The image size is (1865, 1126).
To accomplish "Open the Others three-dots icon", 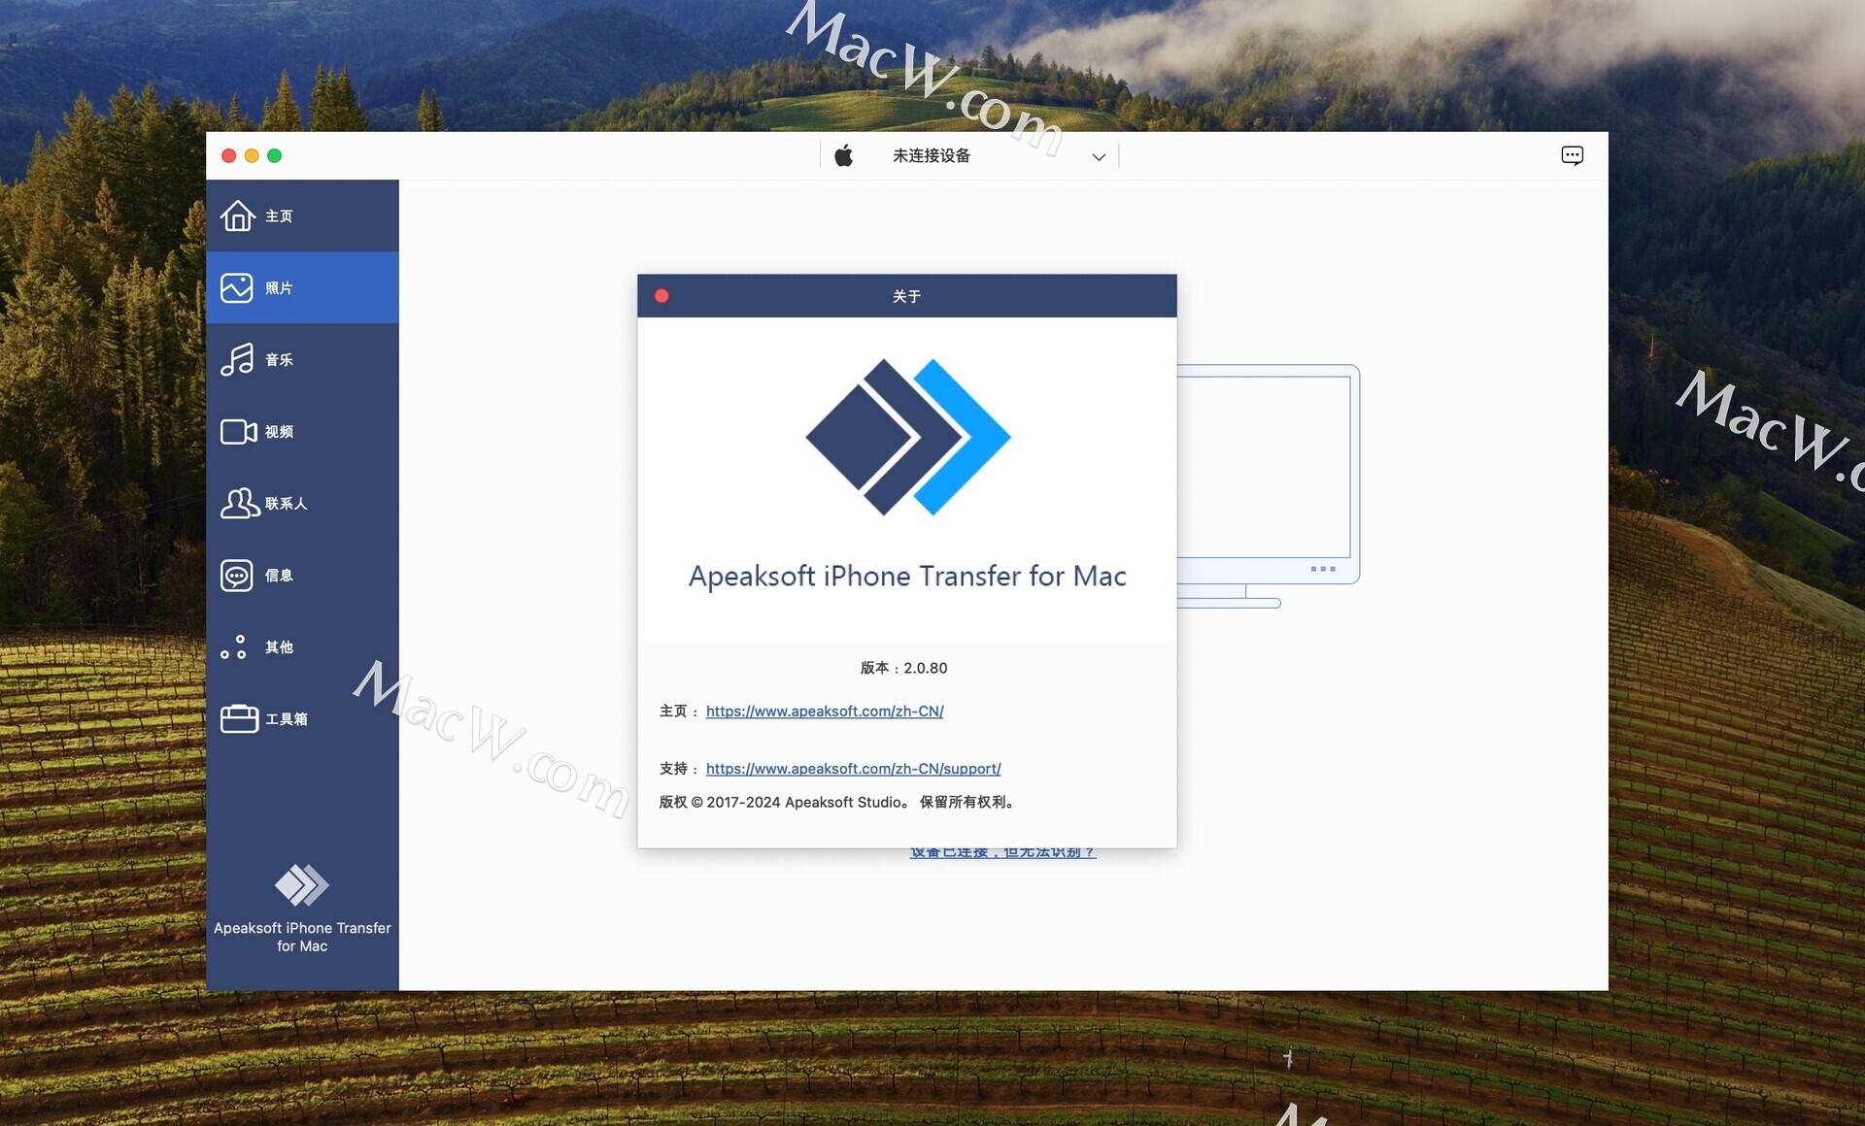I will 233,646.
